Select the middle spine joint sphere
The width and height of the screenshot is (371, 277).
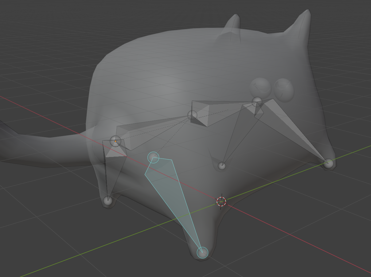[x=192, y=115]
